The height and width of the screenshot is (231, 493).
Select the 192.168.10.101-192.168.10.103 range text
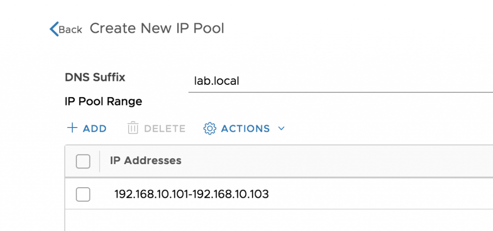[192, 194]
